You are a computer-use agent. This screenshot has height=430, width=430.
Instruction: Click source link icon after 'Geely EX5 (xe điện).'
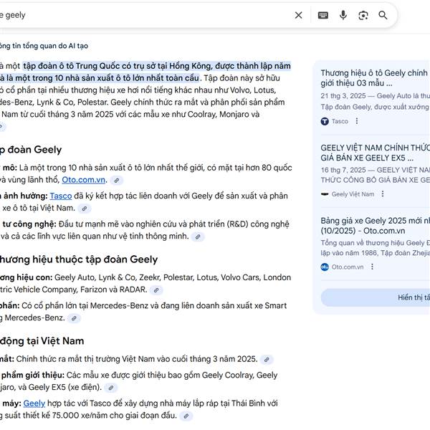110,388
